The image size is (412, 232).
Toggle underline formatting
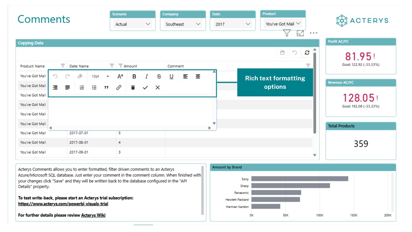point(171,76)
